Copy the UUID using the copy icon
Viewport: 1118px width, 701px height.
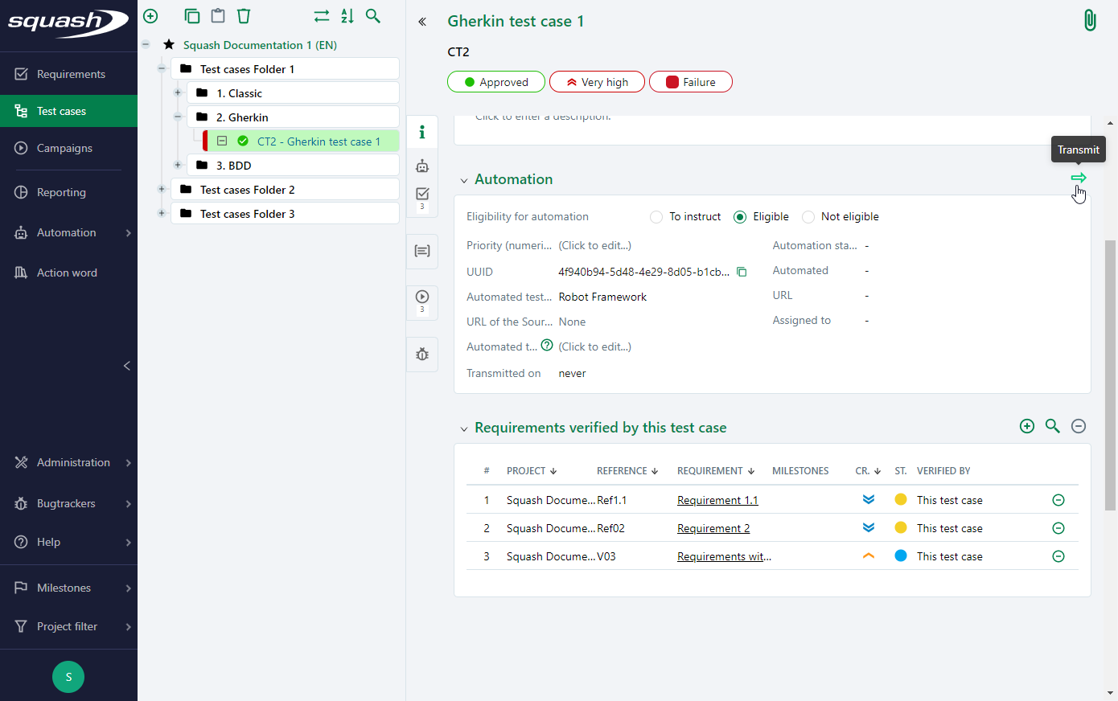[742, 272]
